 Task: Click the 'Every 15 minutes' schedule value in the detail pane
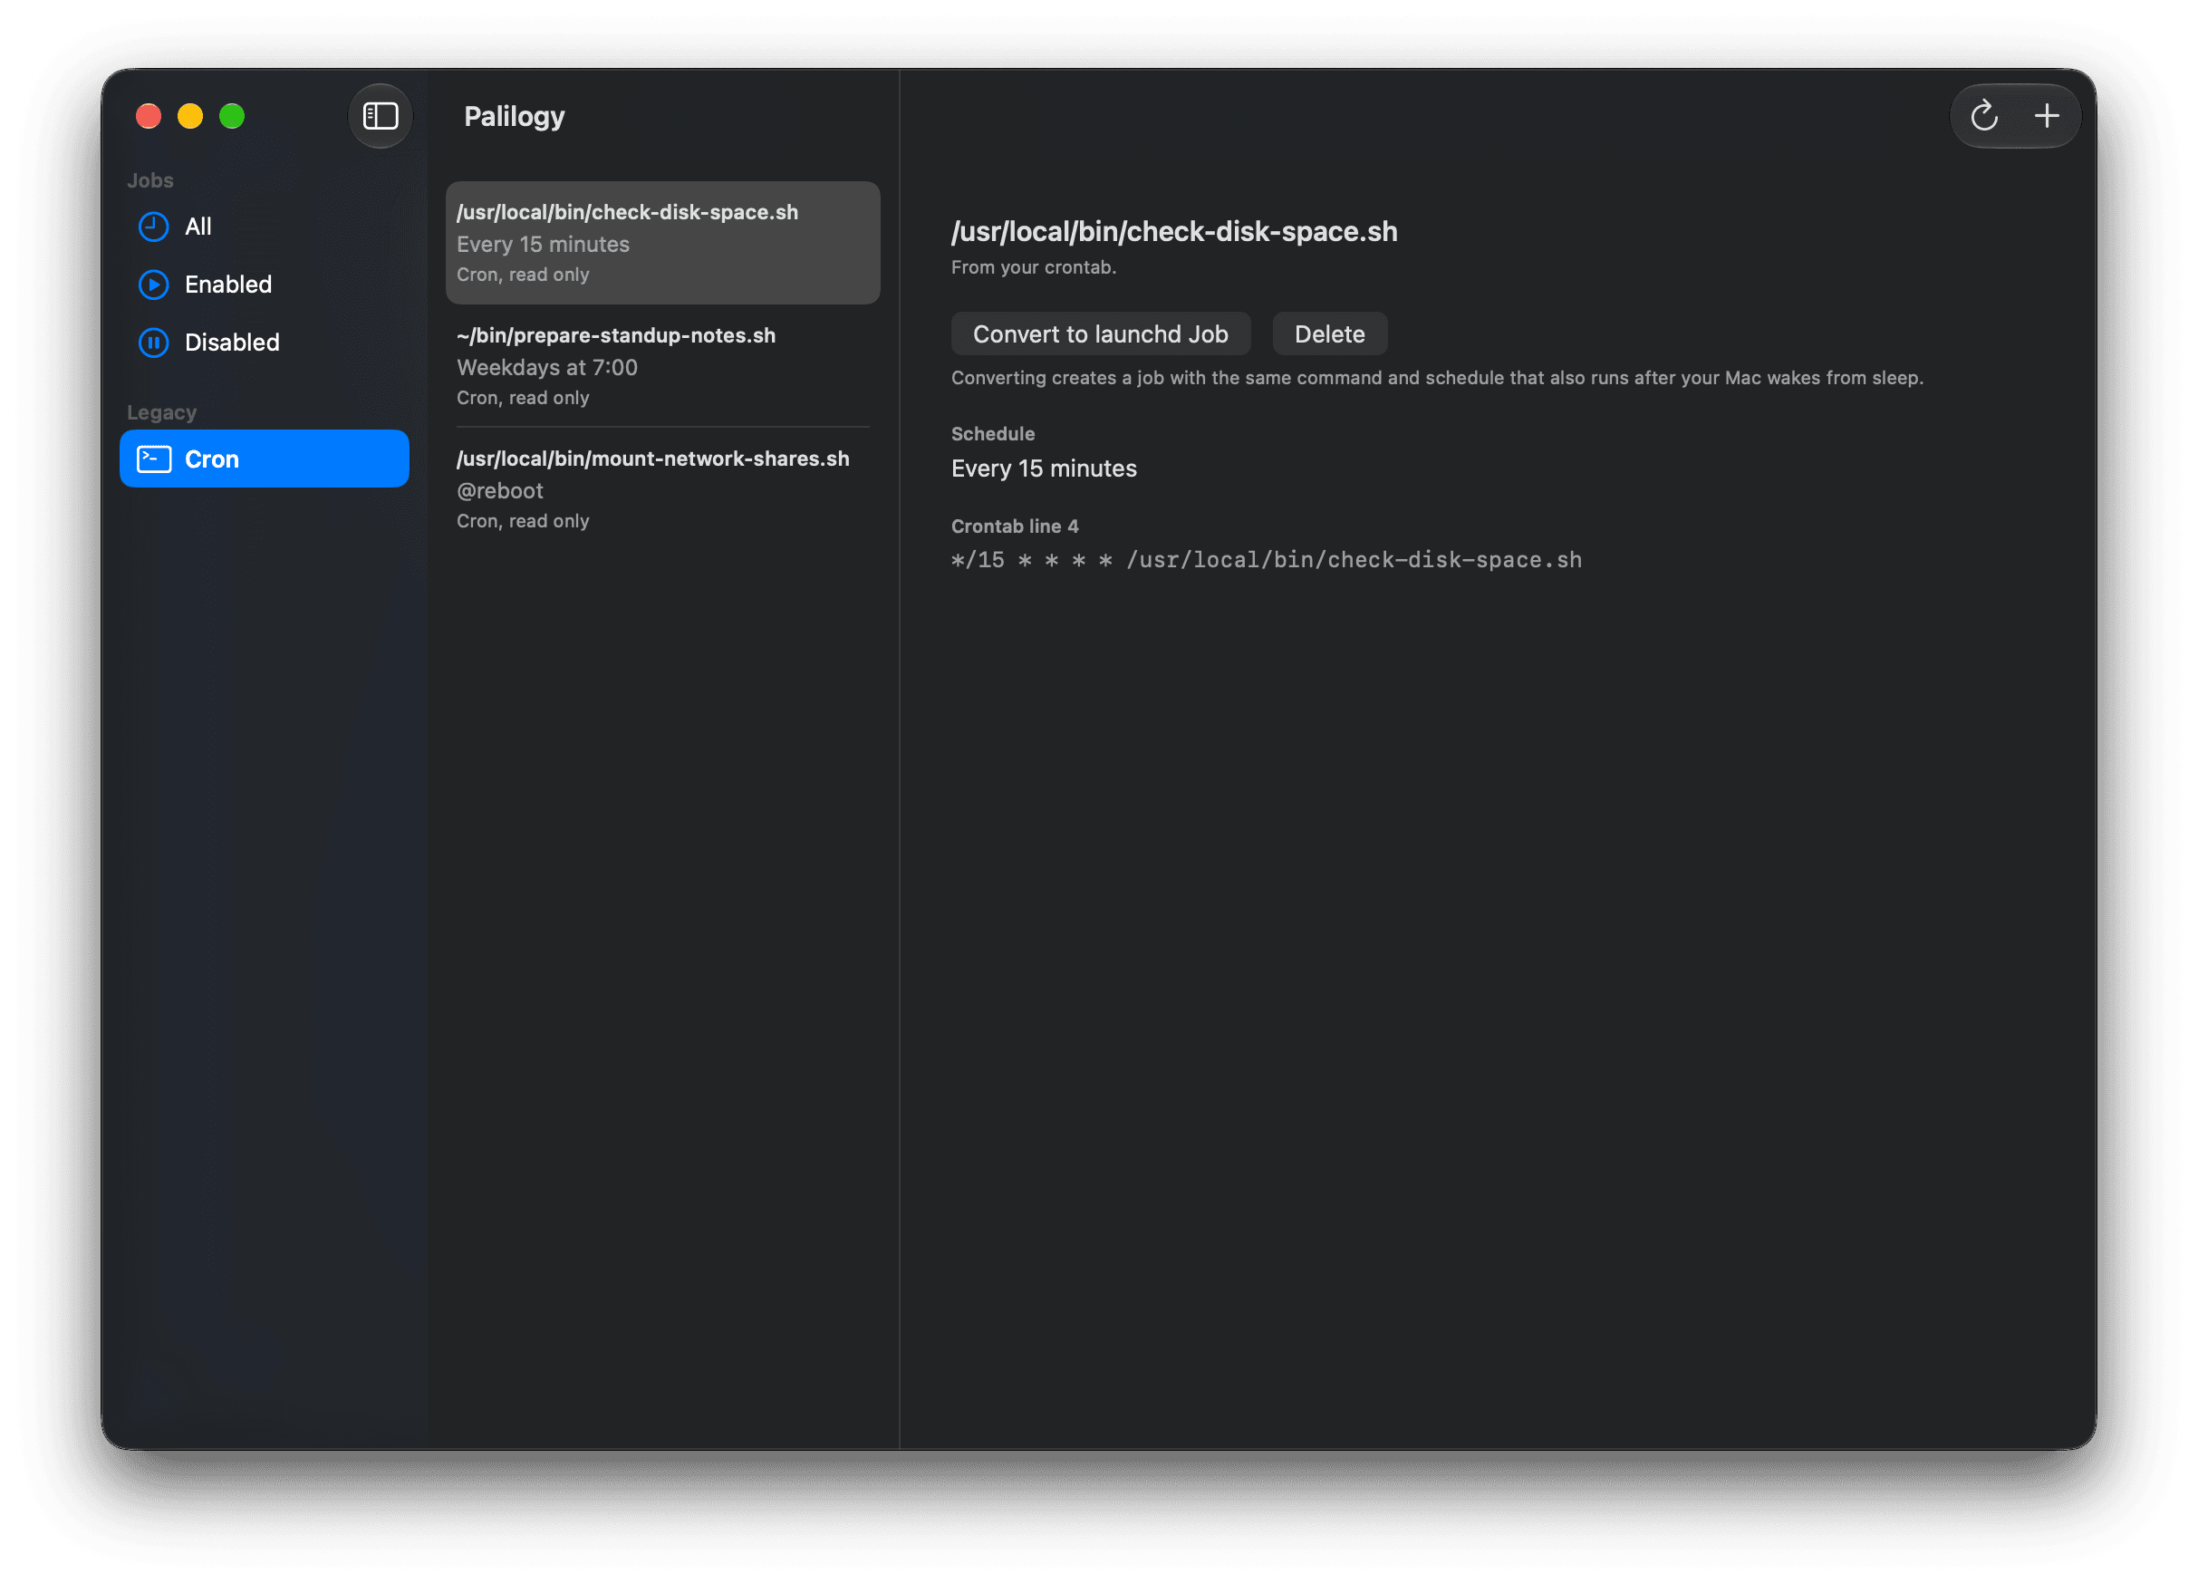[x=1044, y=468]
